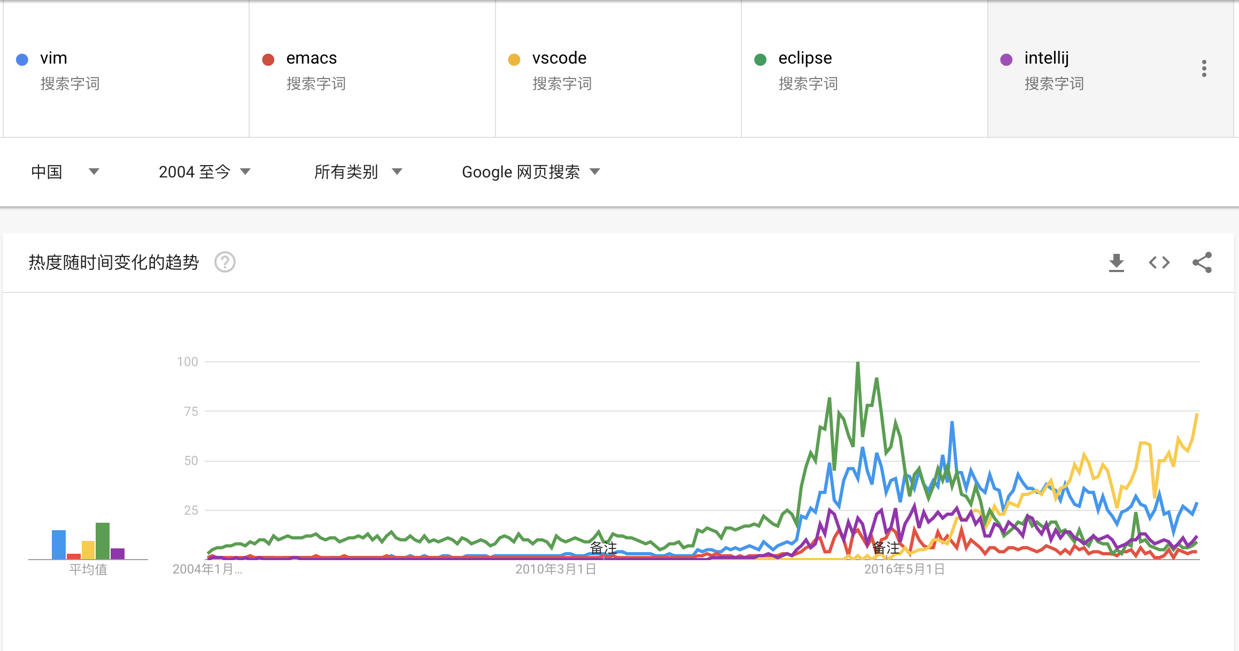Select the emacs search term card

[372, 68]
